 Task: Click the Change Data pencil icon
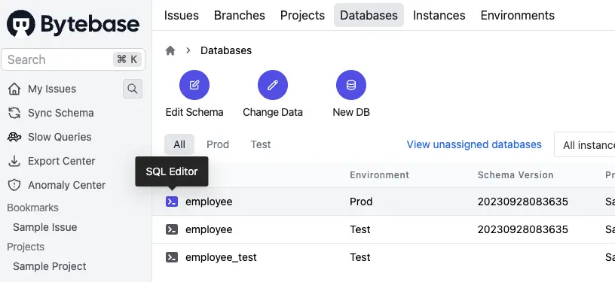pos(273,85)
